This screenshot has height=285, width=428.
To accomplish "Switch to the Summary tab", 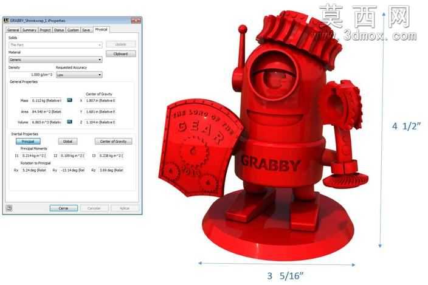I will (x=29, y=30).
